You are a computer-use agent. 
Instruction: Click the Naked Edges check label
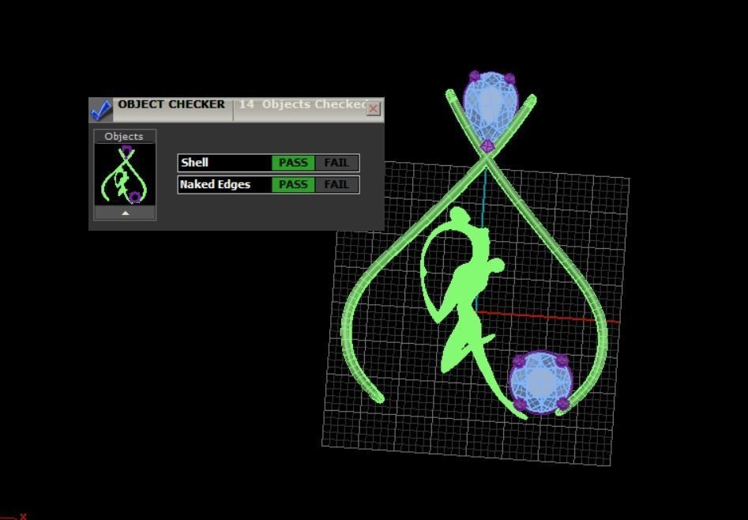point(215,184)
